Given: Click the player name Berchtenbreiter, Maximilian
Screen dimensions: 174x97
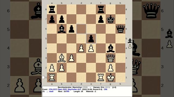Looking at the screenshot, I should pyautogui.click(x=70, y=87).
